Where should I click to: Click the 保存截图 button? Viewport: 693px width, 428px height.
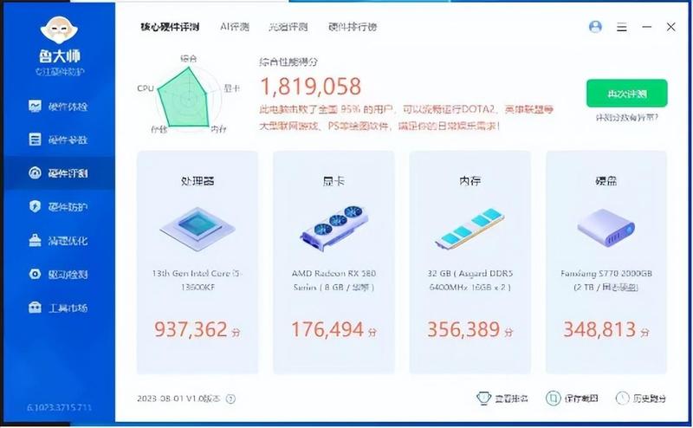point(573,399)
